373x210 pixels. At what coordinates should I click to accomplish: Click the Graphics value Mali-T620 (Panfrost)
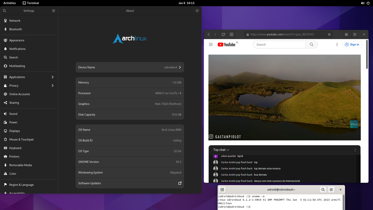(x=168, y=104)
